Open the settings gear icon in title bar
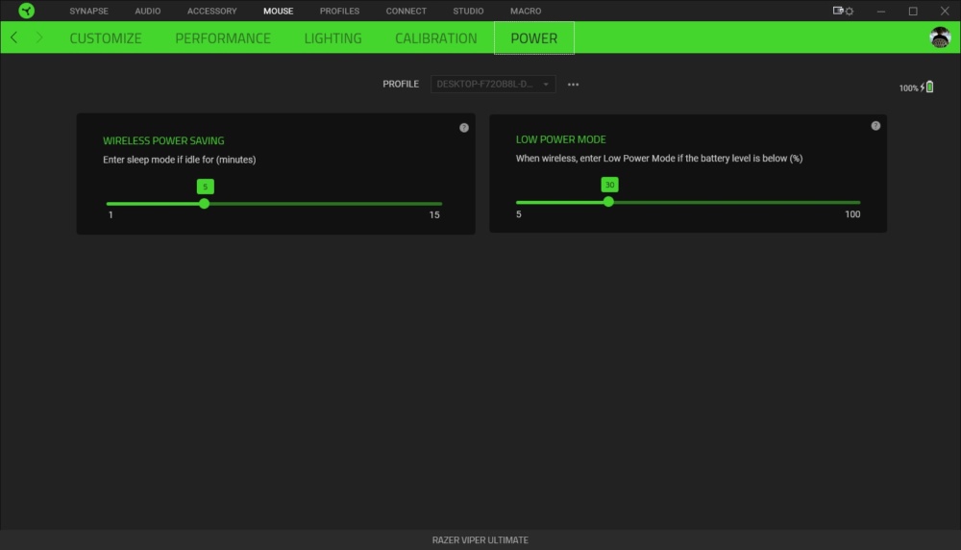The image size is (961, 550). click(850, 11)
